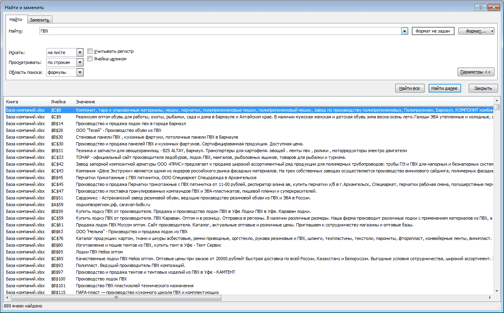Click the Закрыть button
Viewport: 504px width, 313px height.
483,88
